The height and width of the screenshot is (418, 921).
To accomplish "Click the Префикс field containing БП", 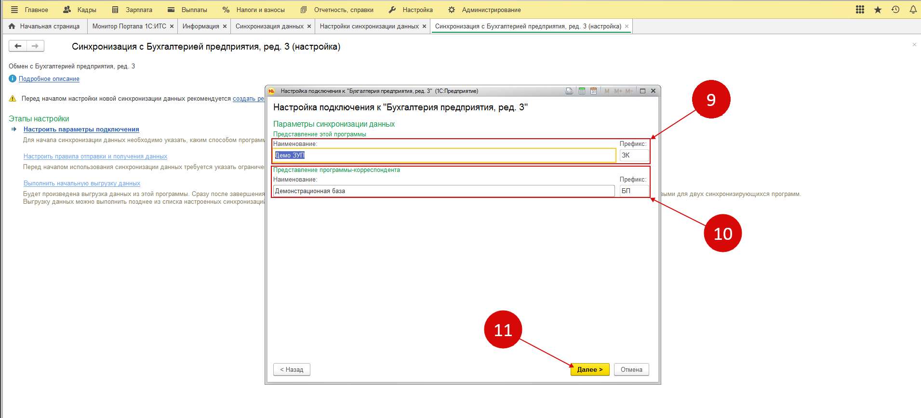I will [634, 191].
